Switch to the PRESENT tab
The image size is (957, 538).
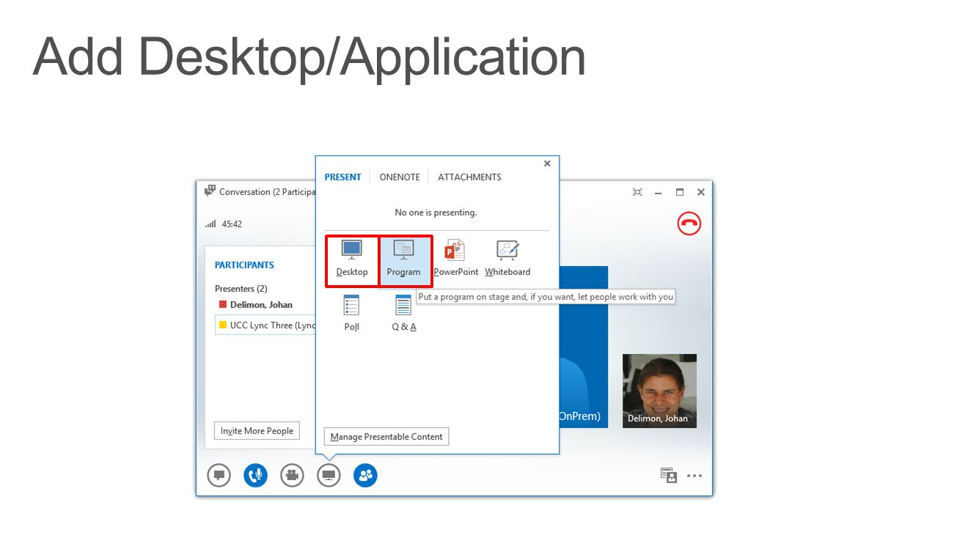click(x=342, y=177)
